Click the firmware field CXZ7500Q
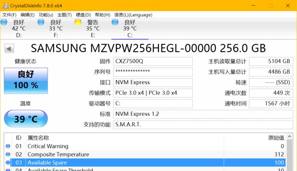 pyautogui.click(x=153, y=61)
